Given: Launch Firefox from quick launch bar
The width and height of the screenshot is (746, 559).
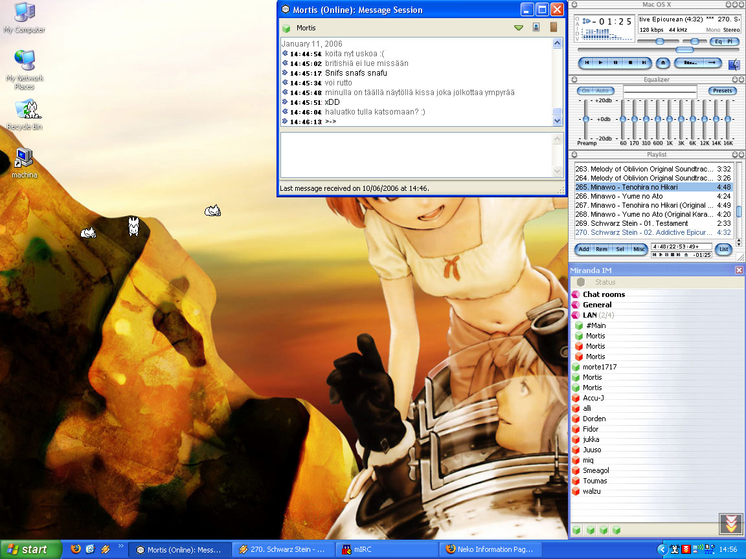Looking at the screenshot, I should (x=76, y=549).
